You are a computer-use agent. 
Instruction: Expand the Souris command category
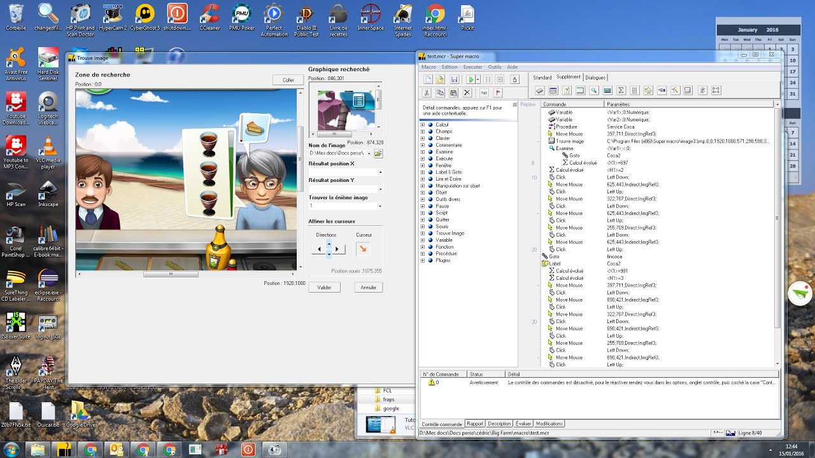[422, 226]
